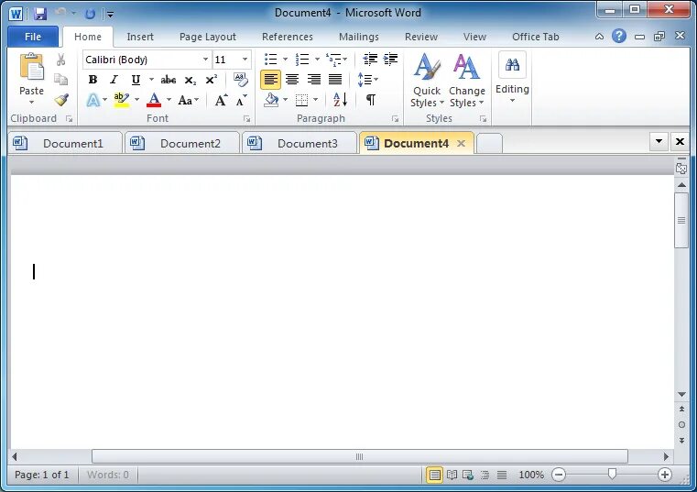Click the Shrink Font icon

[x=242, y=101]
